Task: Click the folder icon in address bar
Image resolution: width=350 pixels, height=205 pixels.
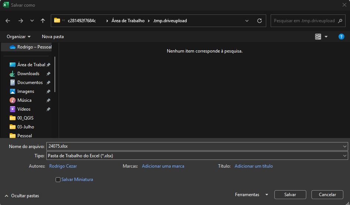Action: coord(57,20)
